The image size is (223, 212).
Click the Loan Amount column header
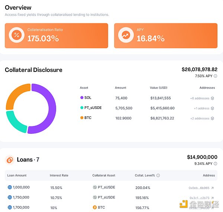pos(17,175)
